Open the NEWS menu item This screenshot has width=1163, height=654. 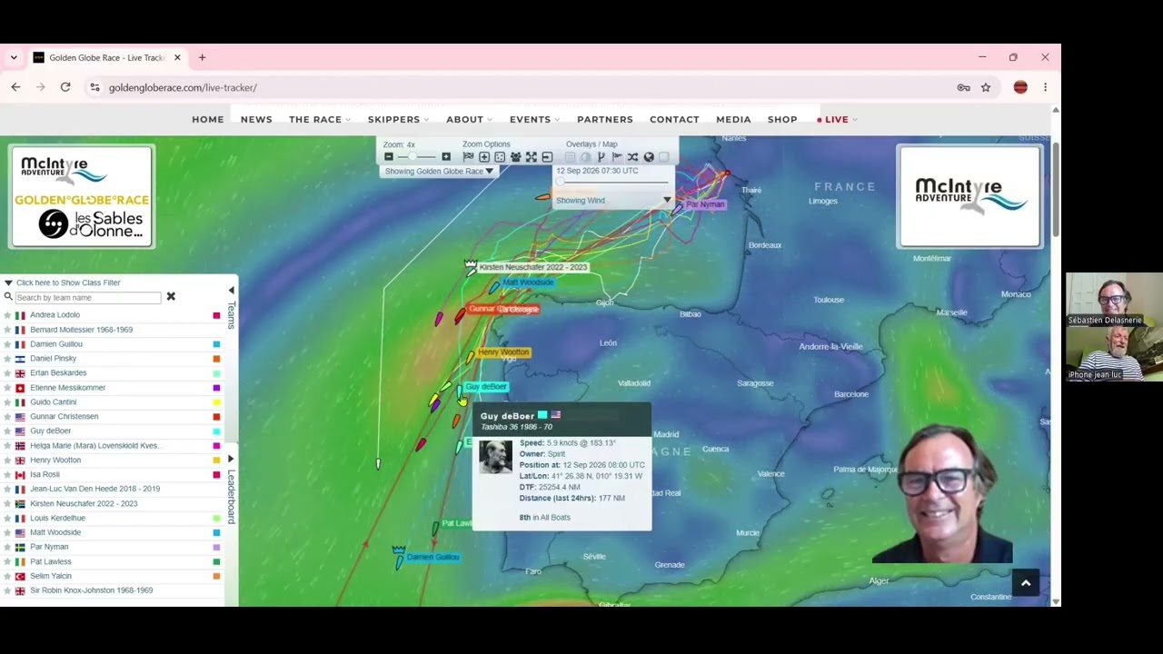tap(256, 120)
